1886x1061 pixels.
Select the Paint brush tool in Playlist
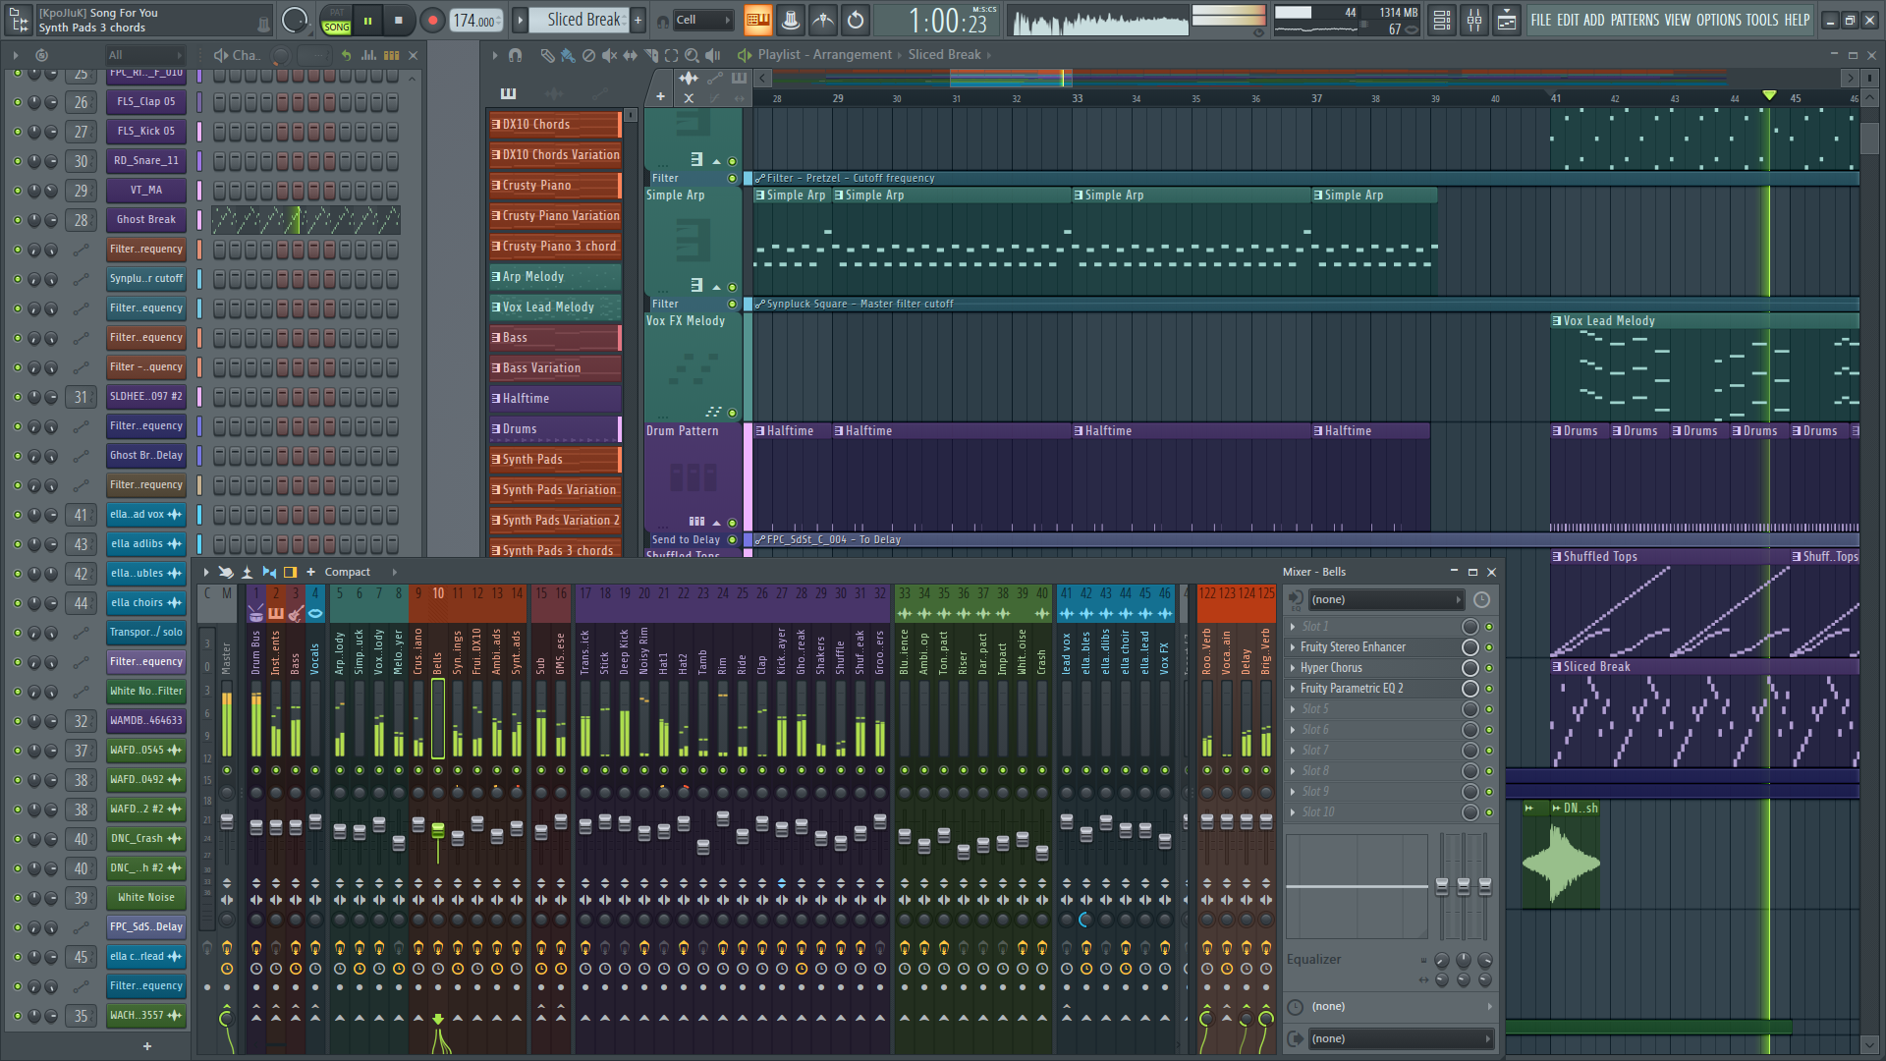pos(568,55)
